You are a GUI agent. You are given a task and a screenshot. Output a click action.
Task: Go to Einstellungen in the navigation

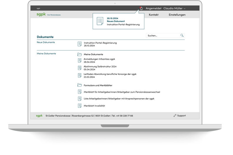coord(177,15)
